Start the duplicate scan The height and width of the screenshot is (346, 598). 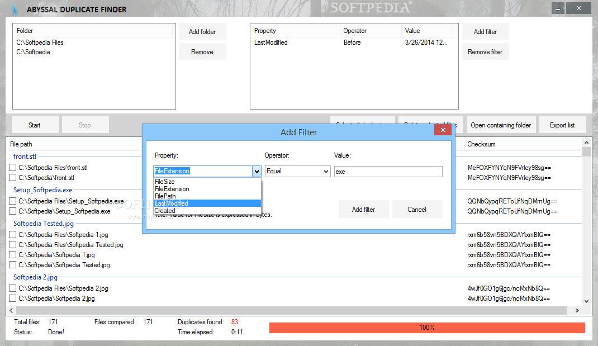coord(35,125)
